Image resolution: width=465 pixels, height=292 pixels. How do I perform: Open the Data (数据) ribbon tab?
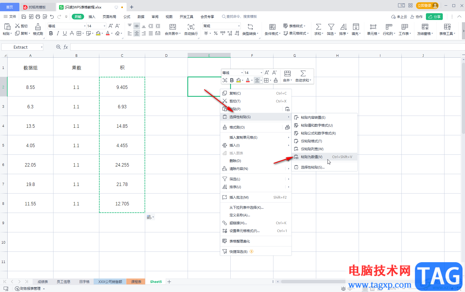141,17
